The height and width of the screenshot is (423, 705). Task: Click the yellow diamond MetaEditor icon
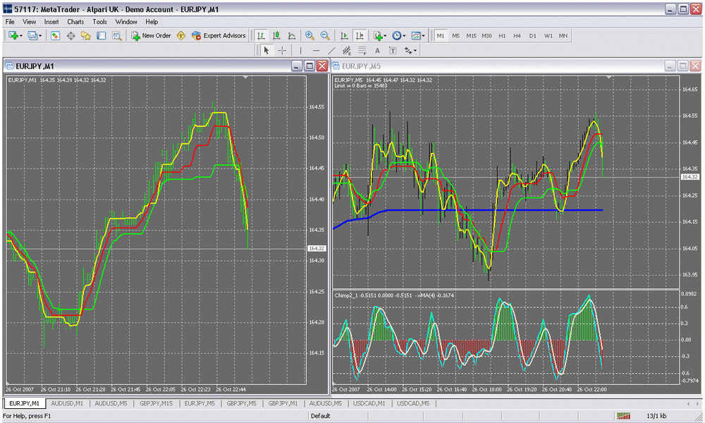click(181, 35)
